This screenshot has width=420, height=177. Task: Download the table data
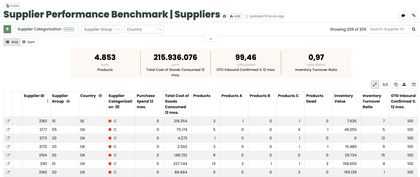(404, 85)
